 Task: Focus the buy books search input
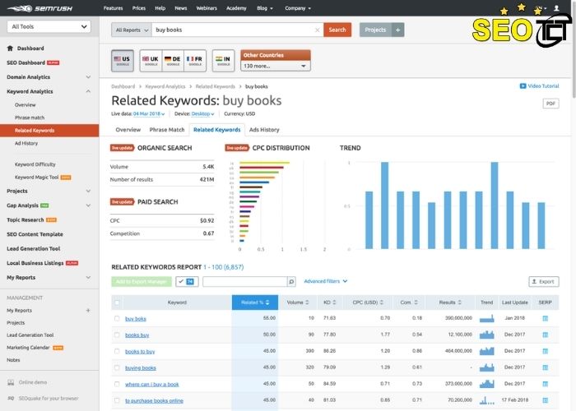coord(233,30)
